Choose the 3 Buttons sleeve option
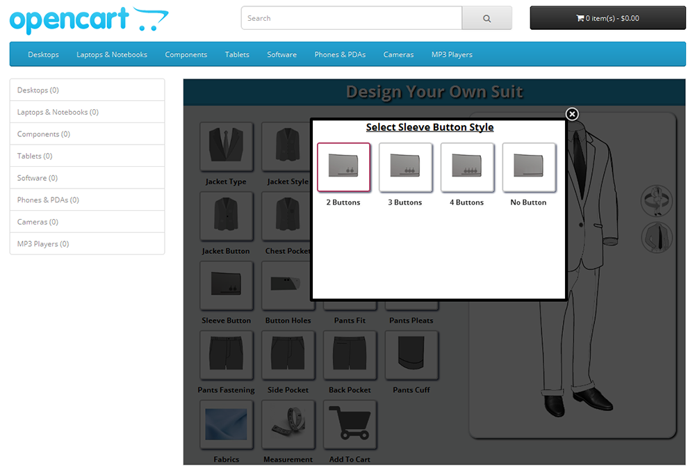Screen dimensions: 695x475 coord(405,167)
